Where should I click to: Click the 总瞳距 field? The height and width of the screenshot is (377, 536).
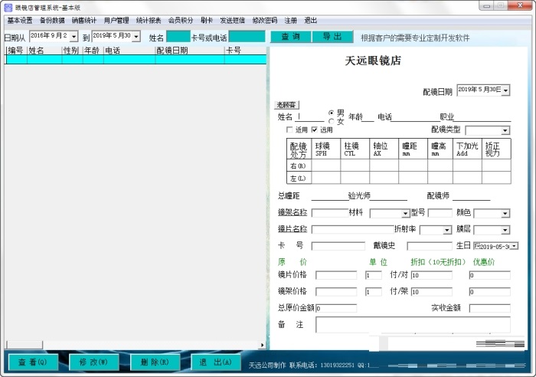pyautogui.click(x=329, y=196)
